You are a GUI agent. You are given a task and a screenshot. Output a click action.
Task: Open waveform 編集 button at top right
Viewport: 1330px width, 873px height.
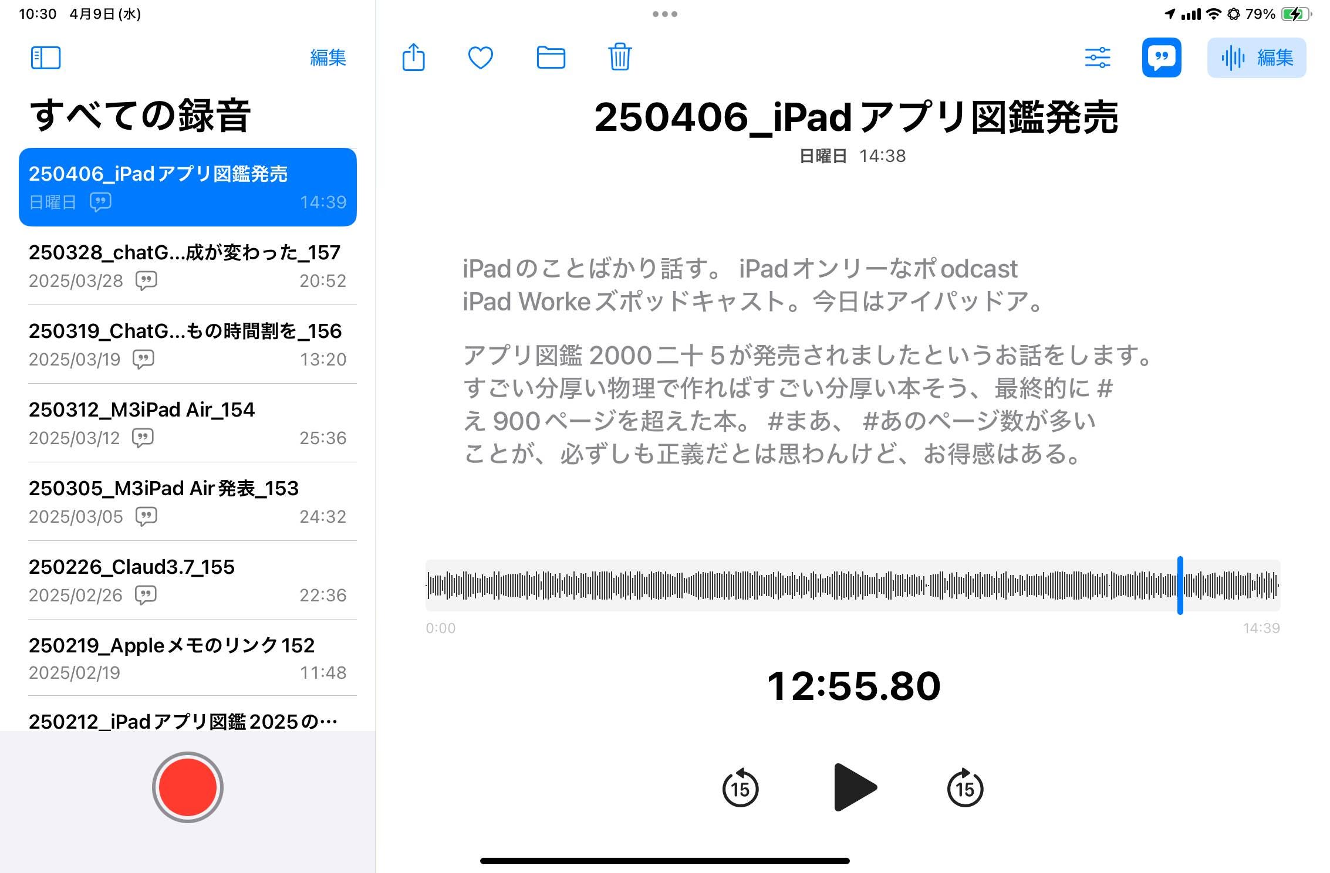pyautogui.click(x=1256, y=57)
